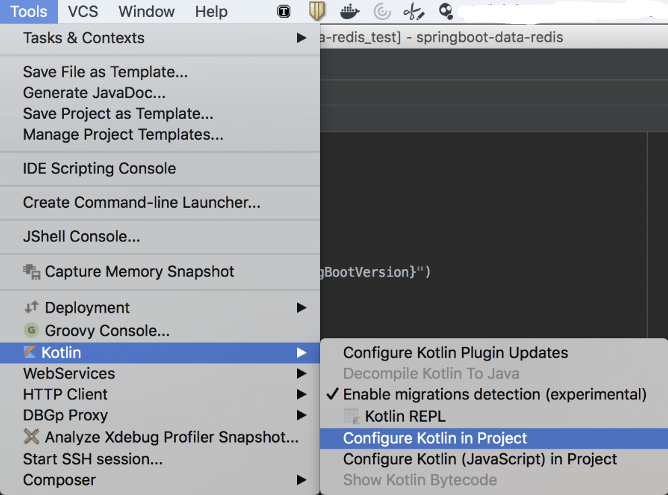The width and height of the screenshot is (668, 495).
Task: Click the WebServices menu label
Action: click(x=69, y=373)
